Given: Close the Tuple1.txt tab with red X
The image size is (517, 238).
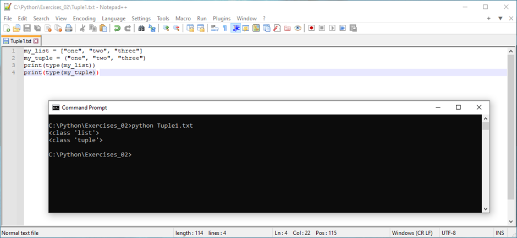Looking at the screenshot, I should (x=36, y=41).
